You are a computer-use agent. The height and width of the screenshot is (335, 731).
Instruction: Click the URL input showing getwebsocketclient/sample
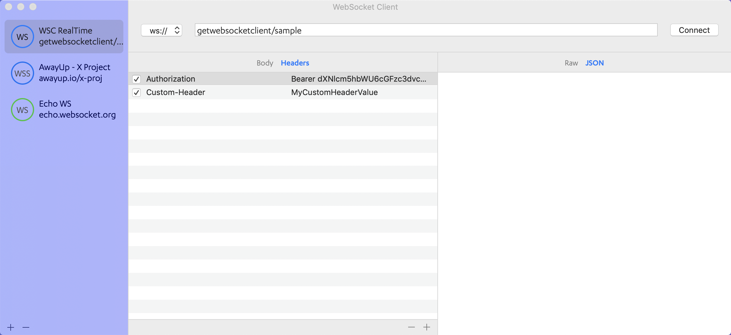[x=426, y=30]
